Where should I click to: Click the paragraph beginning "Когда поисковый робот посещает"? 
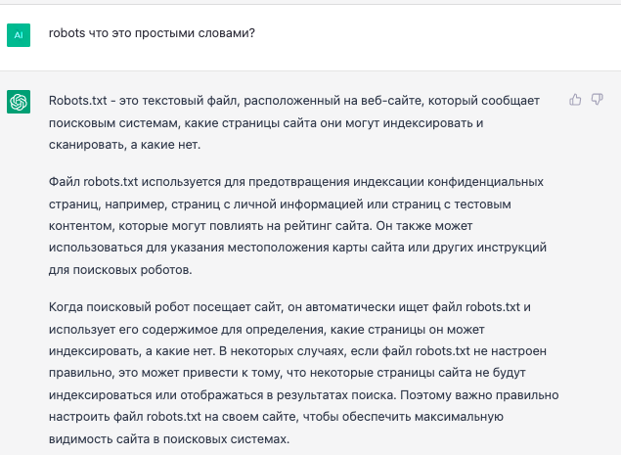coord(304,373)
